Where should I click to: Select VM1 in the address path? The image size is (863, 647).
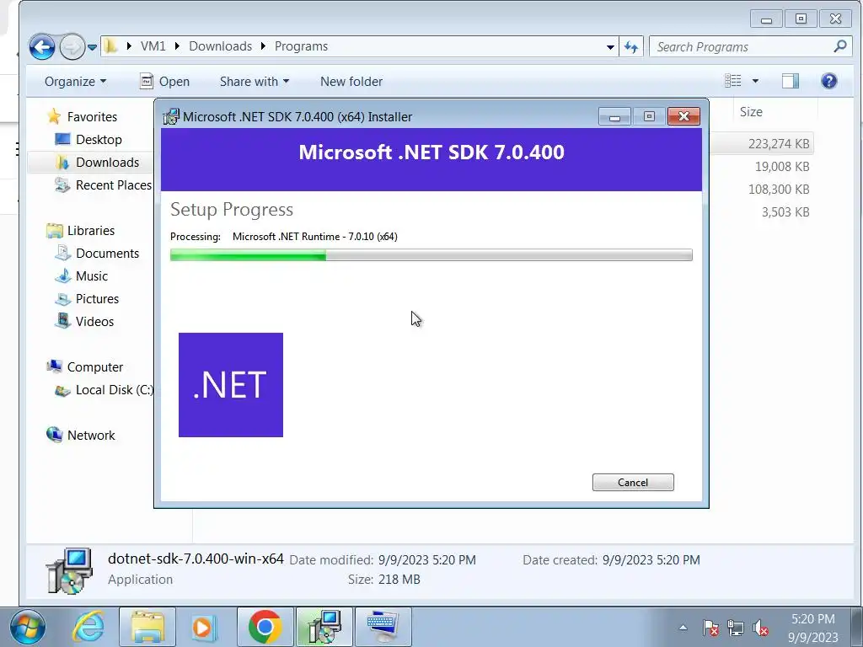(153, 46)
